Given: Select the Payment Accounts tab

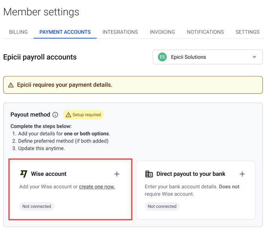Looking at the screenshot, I should (x=65, y=32).
